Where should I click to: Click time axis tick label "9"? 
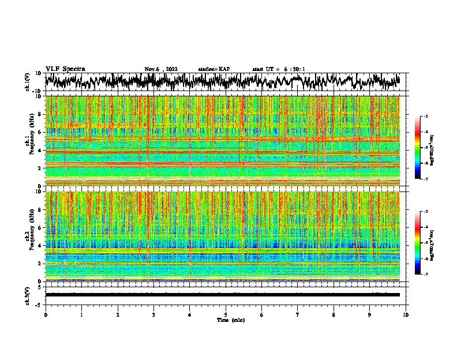[369, 315]
